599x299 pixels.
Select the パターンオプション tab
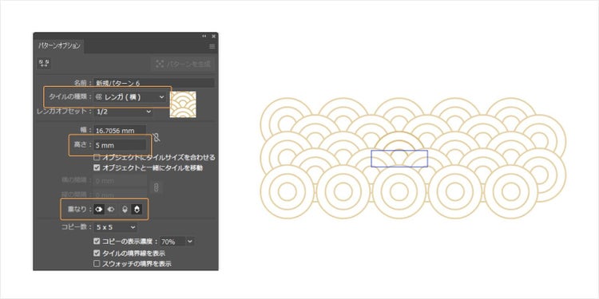(59, 45)
